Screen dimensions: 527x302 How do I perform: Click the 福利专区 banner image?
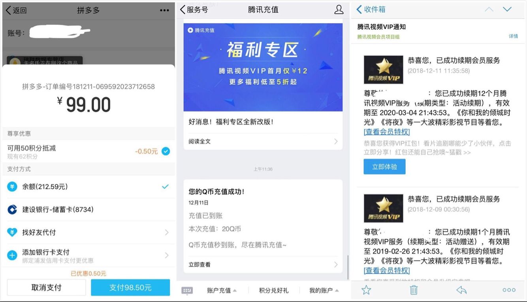pyautogui.click(x=263, y=67)
